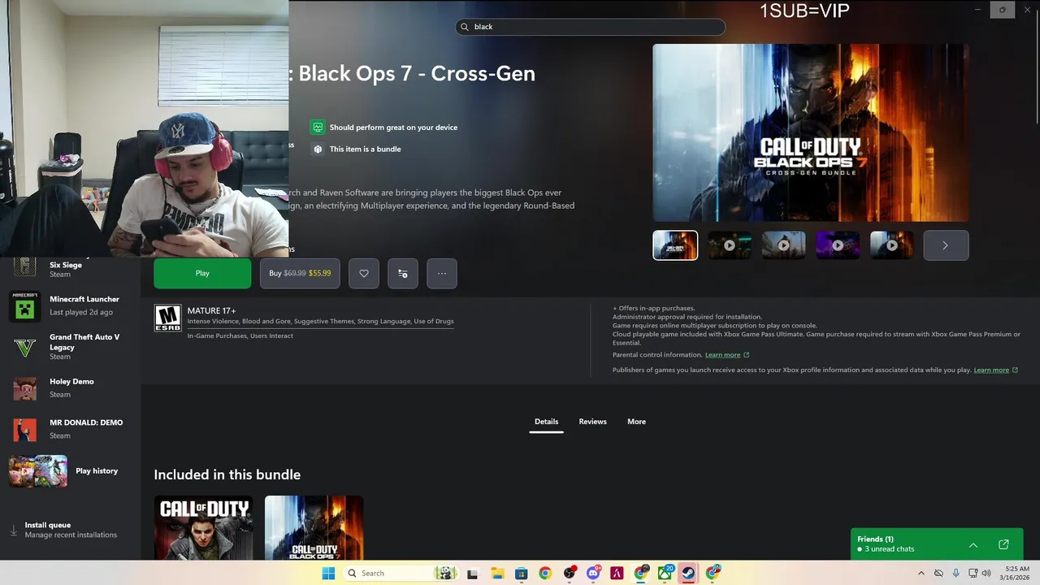Click the Minecraft creeper icon
1040x585 pixels.
click(24, 306)
